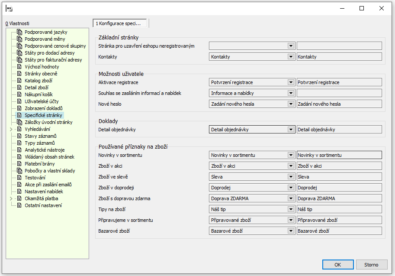395x276 pixels.
Task: Click the page icon beside Detail zboží
Action: point(19,88)
